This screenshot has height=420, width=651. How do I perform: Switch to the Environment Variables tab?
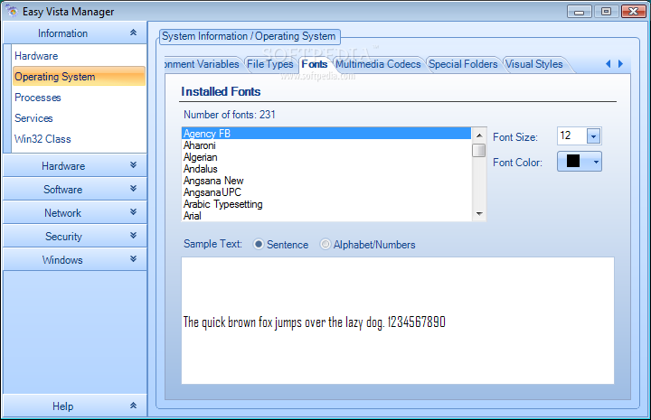(203, 64)
